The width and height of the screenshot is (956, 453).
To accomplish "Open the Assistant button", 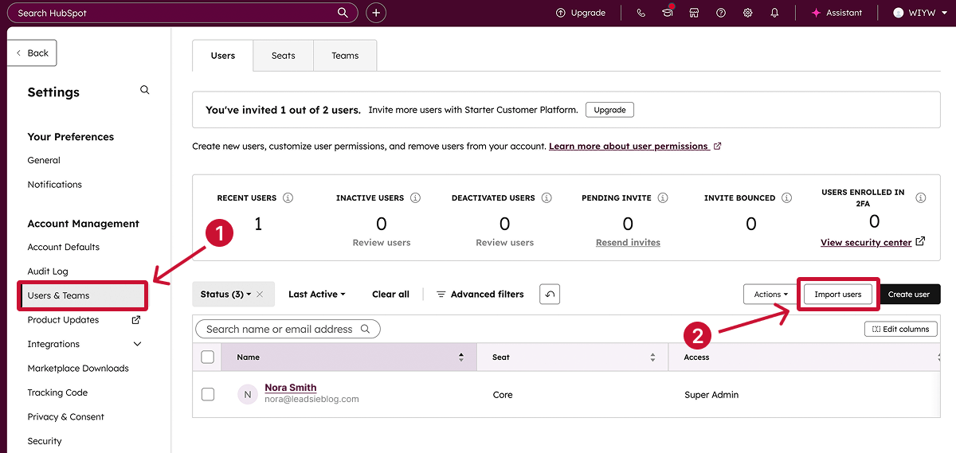I will (x=836, y=13).
